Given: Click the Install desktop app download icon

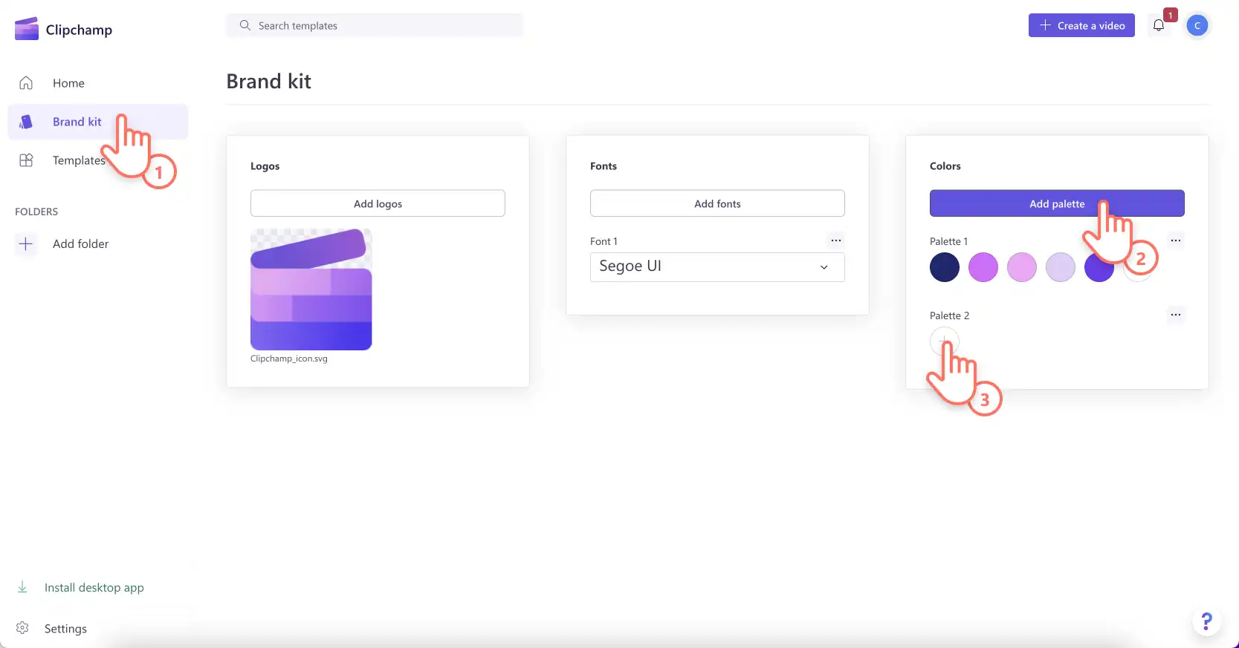Looking at the screenshot, I should click(x=22, y=587).
